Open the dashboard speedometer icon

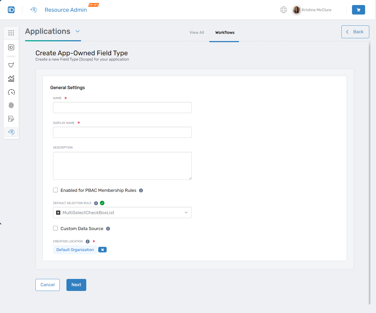[x=11, y=92]
